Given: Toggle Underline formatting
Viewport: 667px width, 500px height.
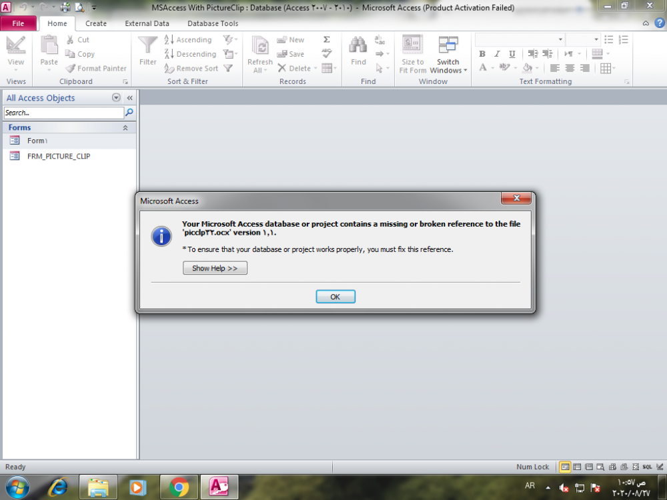Looking at the screenshot, I should (512, 53).
